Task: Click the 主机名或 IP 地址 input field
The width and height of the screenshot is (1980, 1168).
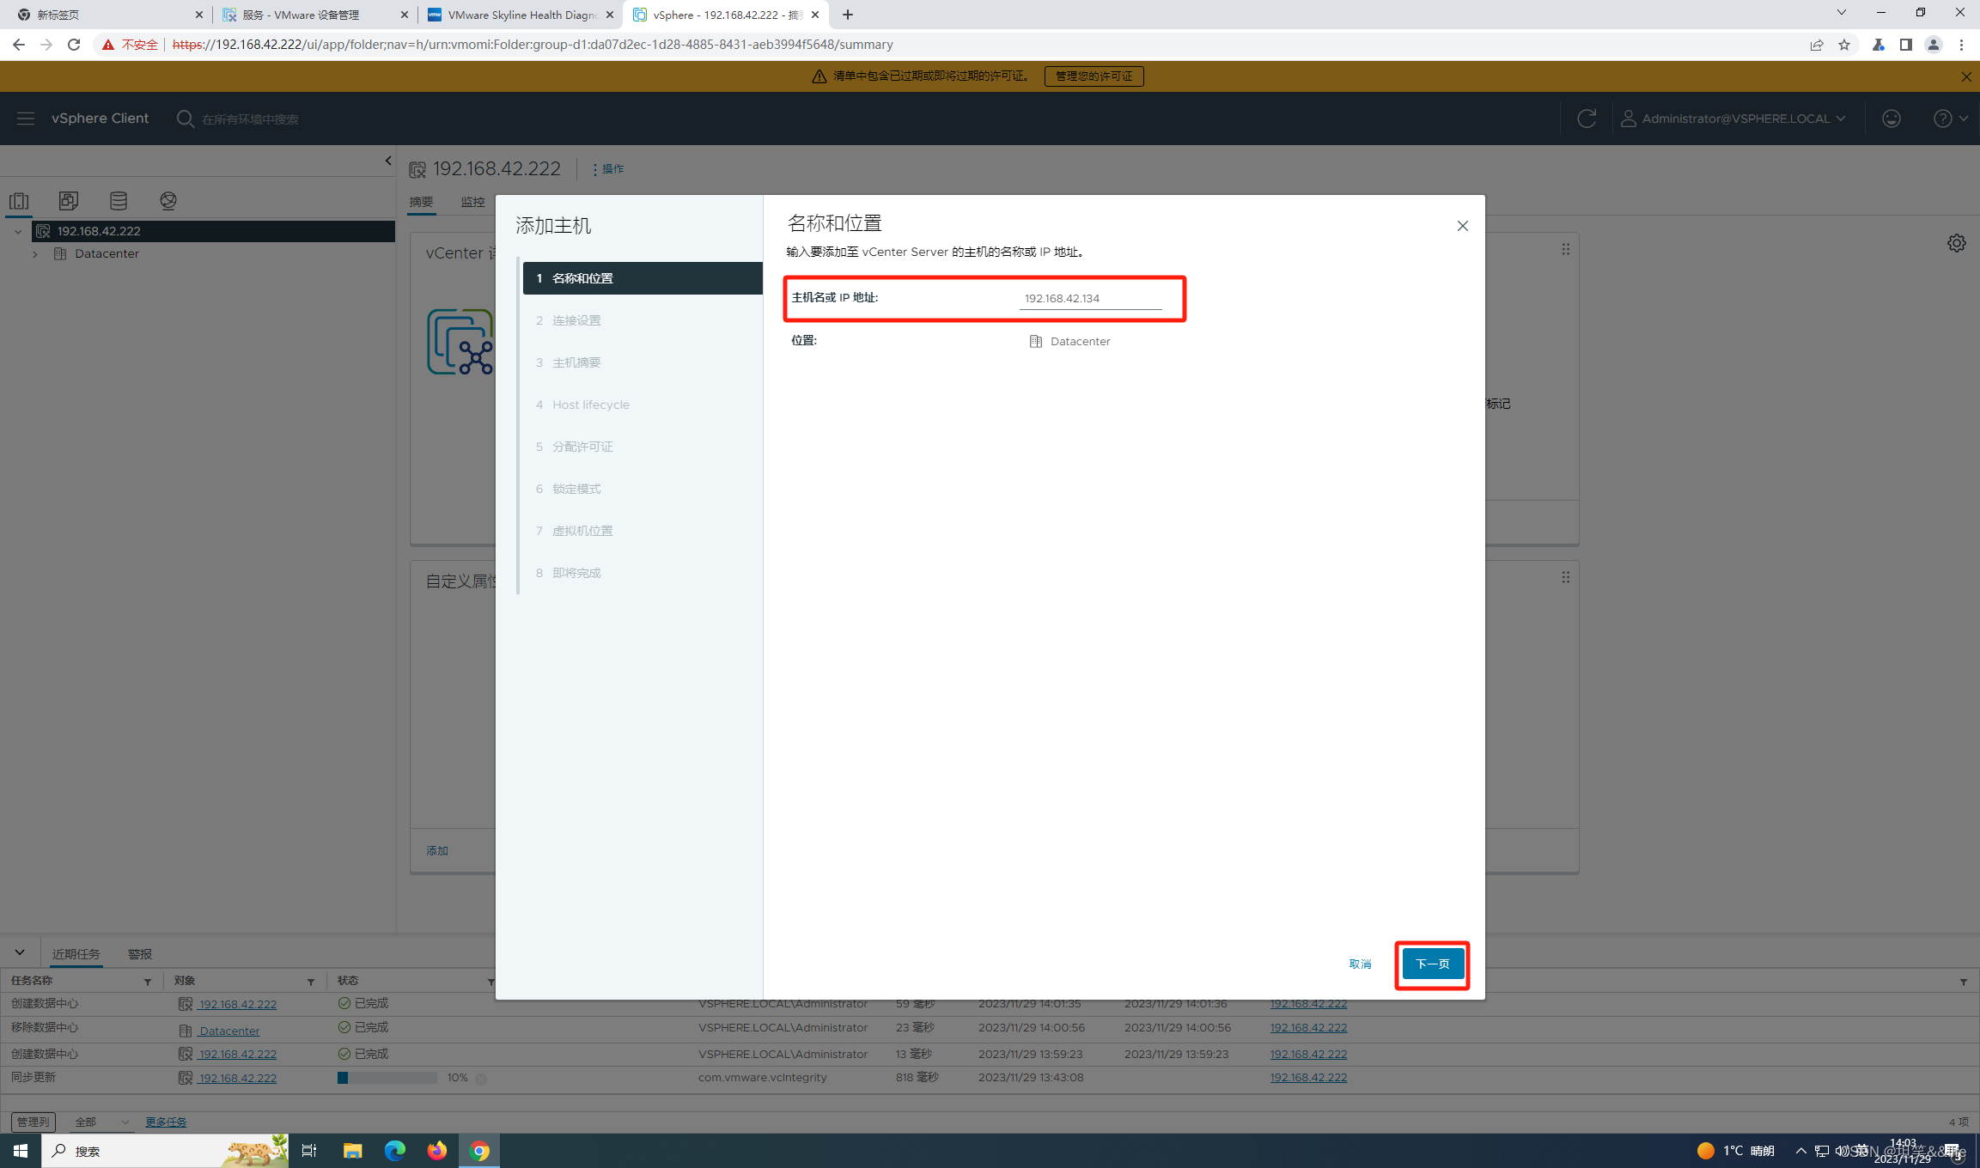Action: click(1091, 298)
